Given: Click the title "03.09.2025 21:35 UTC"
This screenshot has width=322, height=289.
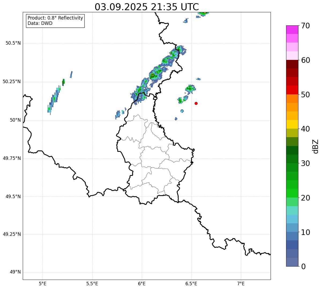Looking at the screenshot, I should [147, 7].
